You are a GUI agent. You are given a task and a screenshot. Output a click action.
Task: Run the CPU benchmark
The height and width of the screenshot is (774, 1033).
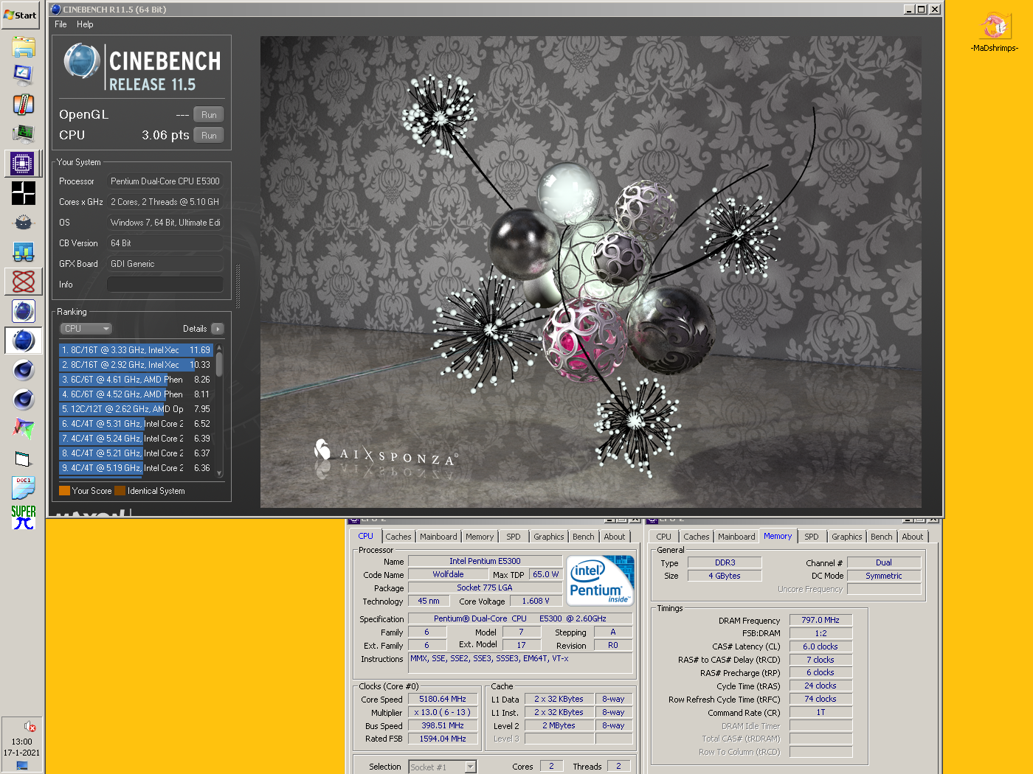click(x=209, y=136)
